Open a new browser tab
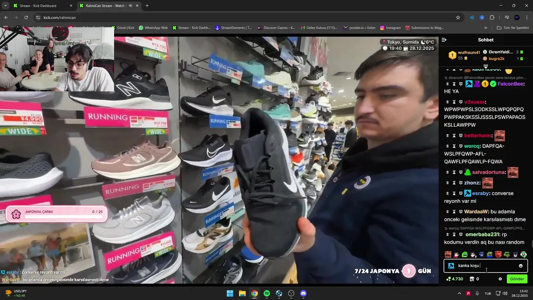Image resolution: width=533 pixels, height=300 pixels. [x=147, y=6]
